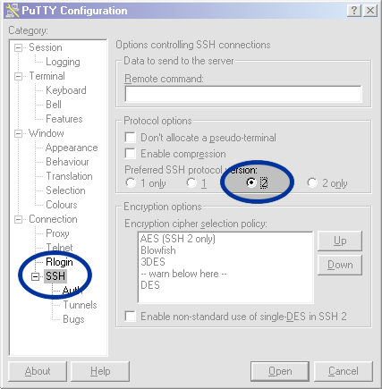Click the About button

pos(38,371)
